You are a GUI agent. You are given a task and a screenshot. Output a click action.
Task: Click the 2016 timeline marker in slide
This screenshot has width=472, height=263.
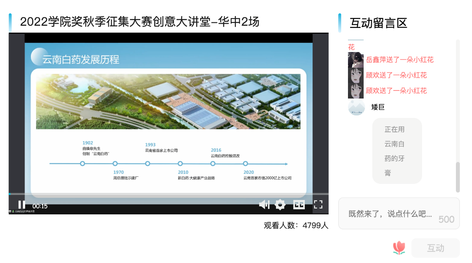tap(213, 164)
